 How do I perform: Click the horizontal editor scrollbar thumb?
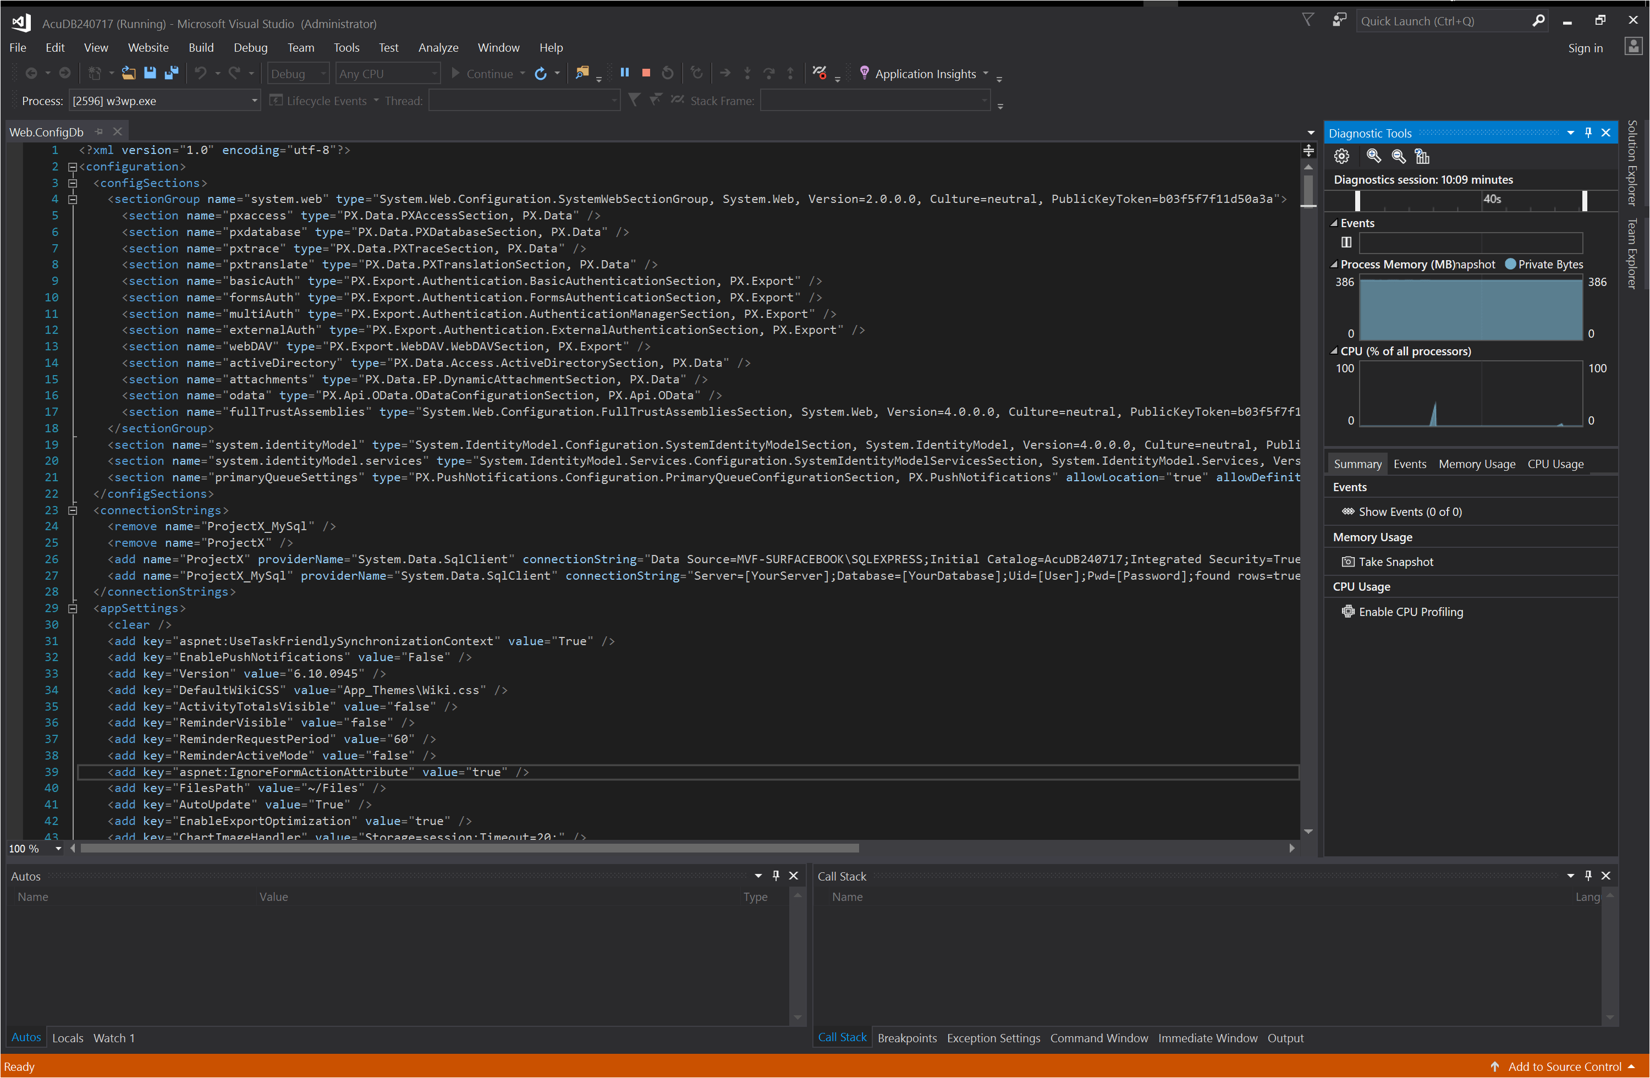coord(469,849)
